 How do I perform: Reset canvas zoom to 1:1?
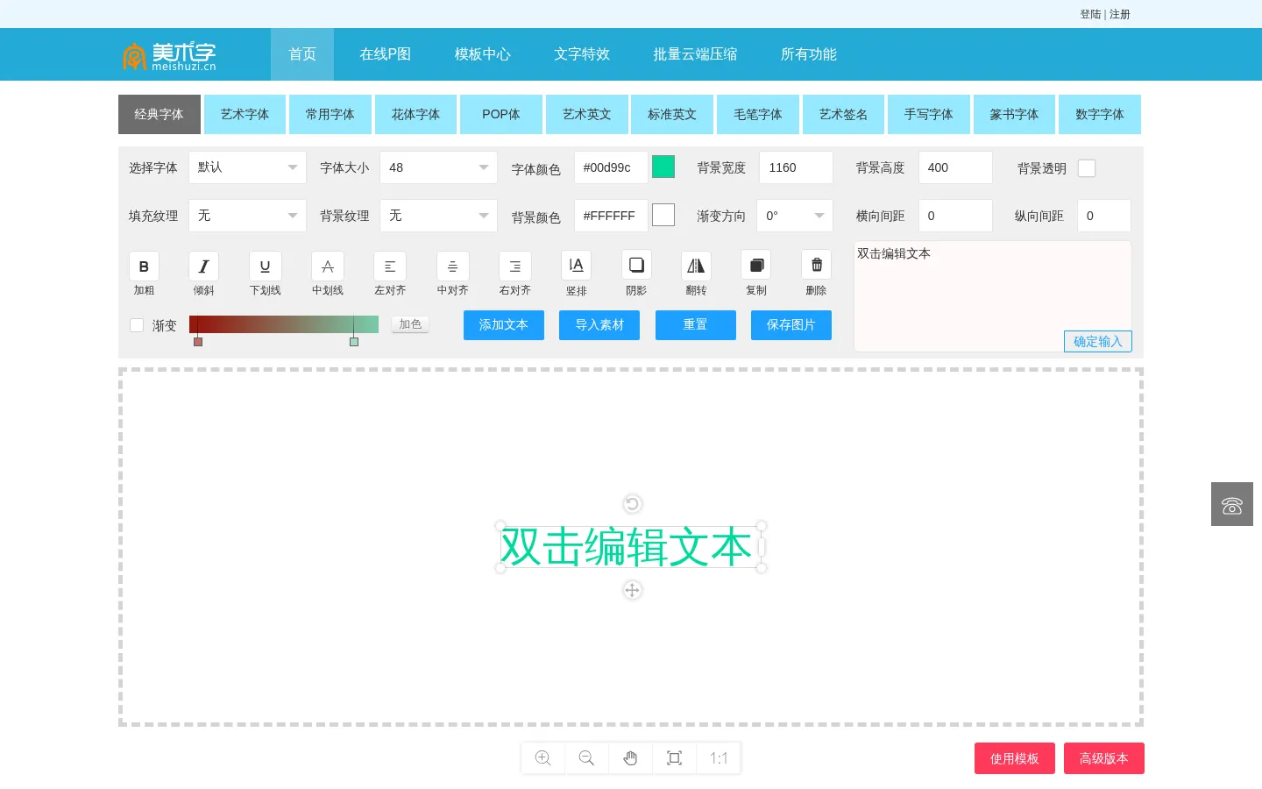(719, 758)
